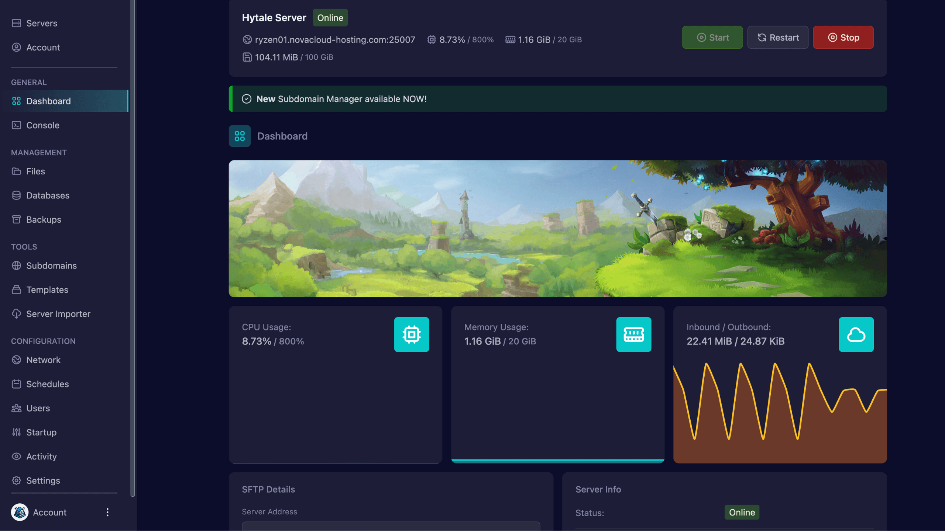Click the Inbound/Outbound cloud icon
The height and width of the screenshot is (531, 945).
pyautogui.click(x=856, y=334)
